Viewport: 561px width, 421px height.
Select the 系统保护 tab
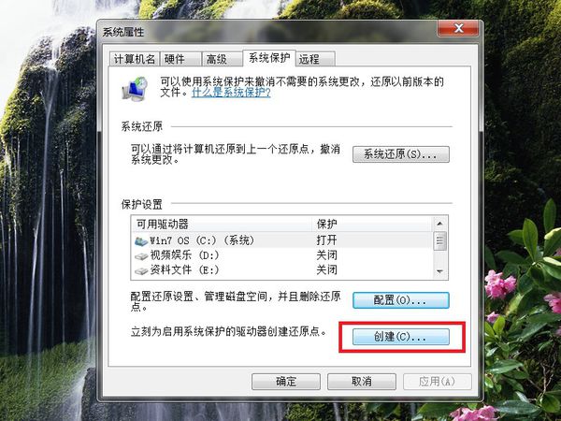(x=269, y=58)
